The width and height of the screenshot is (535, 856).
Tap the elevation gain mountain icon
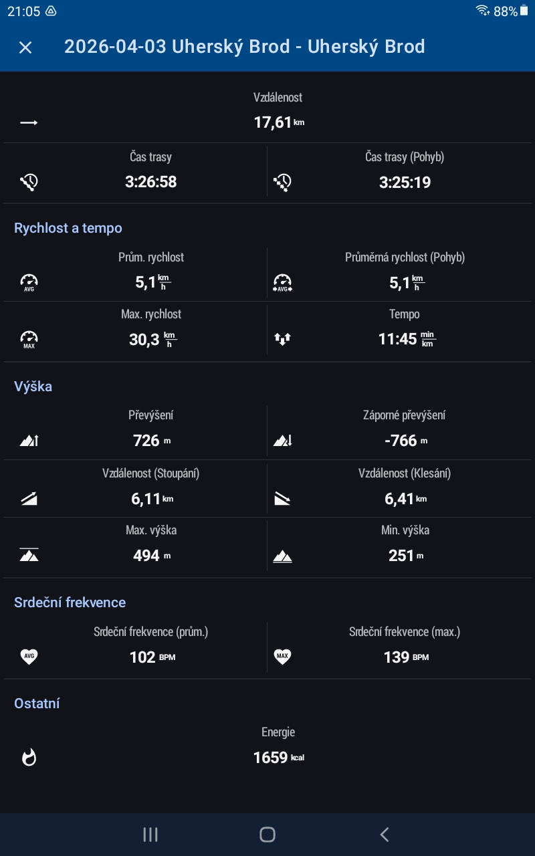click(29, 440)
